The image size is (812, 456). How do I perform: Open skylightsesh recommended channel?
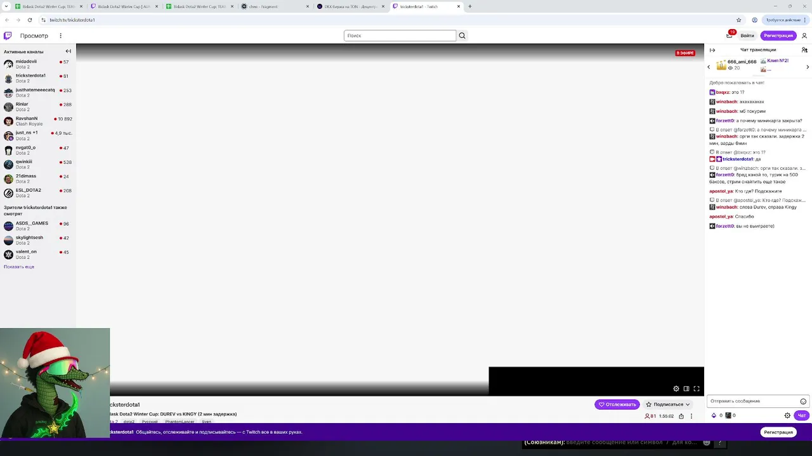(x=37, y=240)
